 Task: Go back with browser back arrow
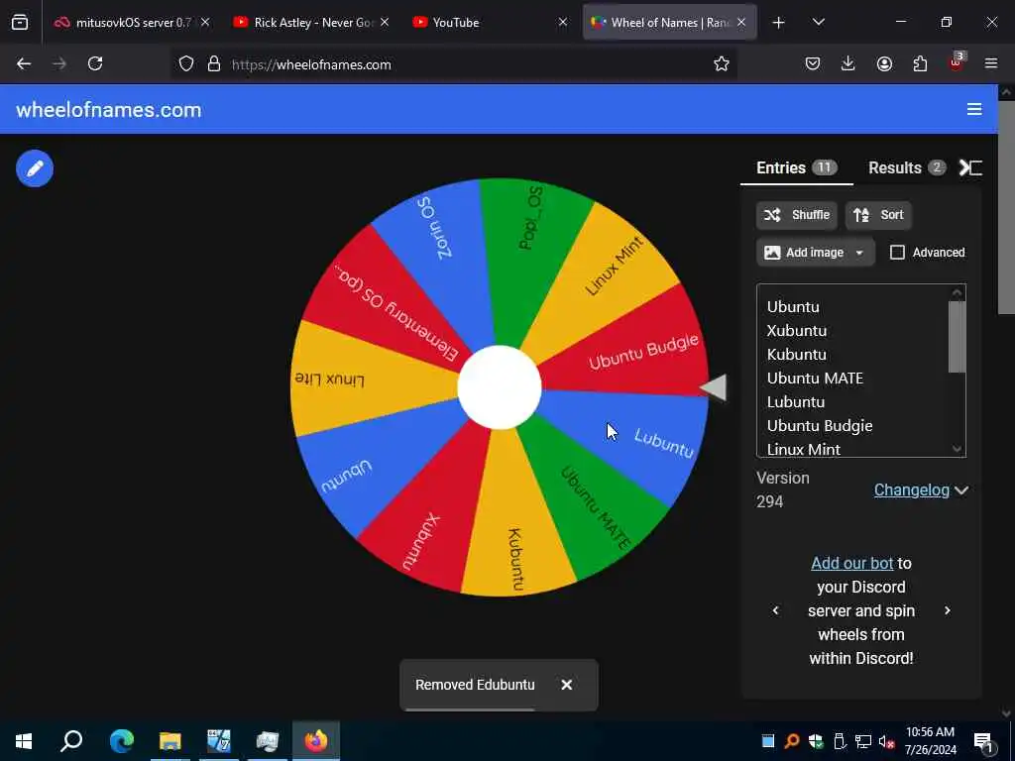(24, 63)
